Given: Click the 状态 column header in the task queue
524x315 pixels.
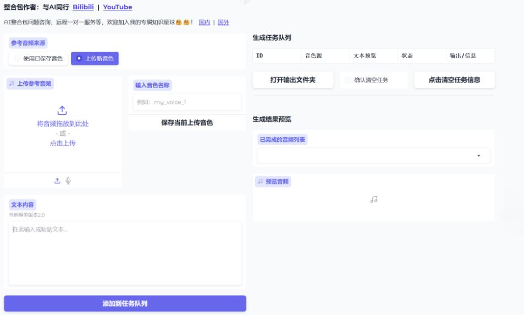Looking at the screenshot, I should coord(407,56).
